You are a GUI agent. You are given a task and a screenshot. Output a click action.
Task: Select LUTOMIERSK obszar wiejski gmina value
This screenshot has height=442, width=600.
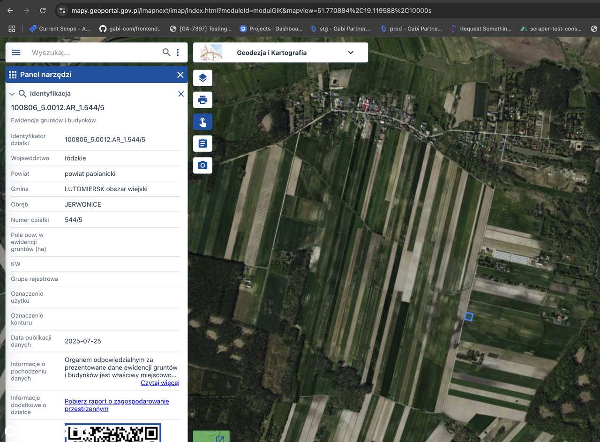point(106,189)
